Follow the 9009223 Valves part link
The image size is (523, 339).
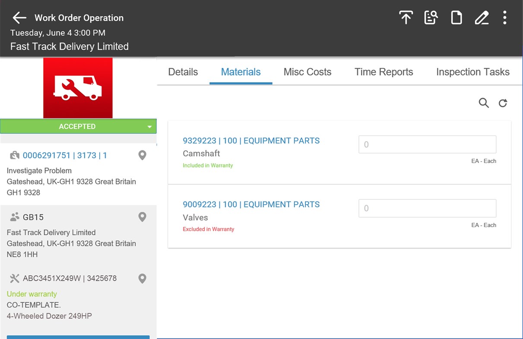[x=251, y=204]
